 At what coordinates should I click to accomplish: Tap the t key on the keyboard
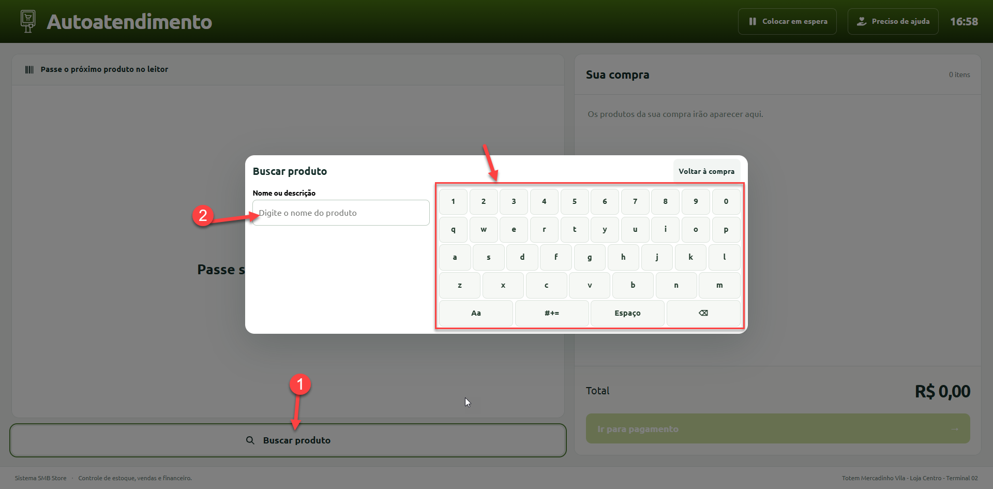(x=575, y=229)
